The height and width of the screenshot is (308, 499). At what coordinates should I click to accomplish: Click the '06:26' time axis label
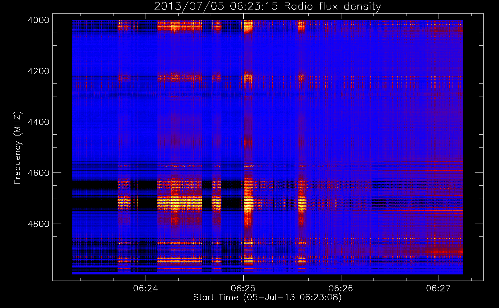[x=341, y=288]
